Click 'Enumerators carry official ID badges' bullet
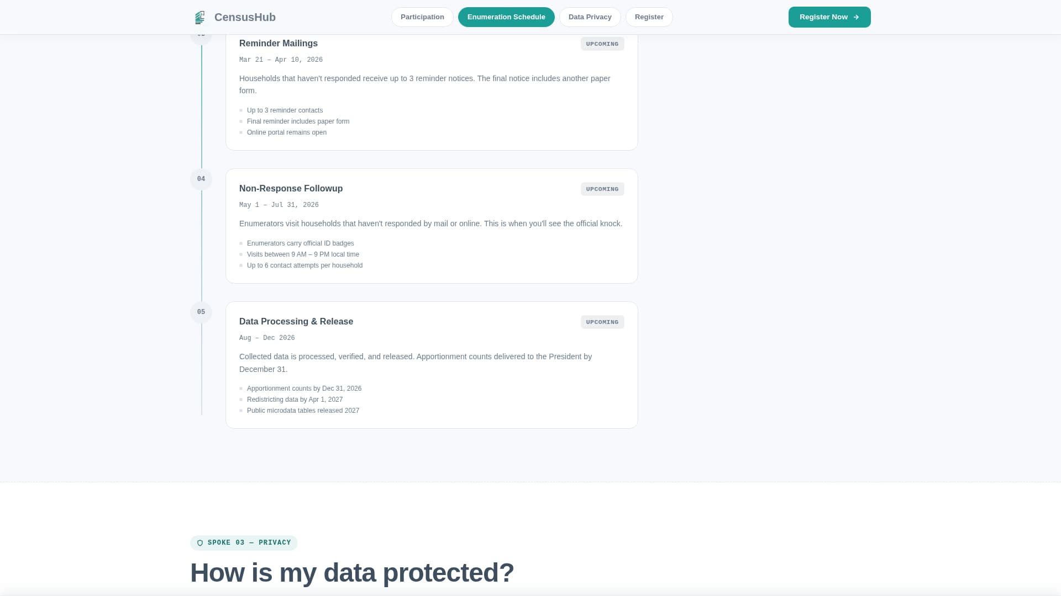This screenshot has height=596, width=1061. [300, 243]
